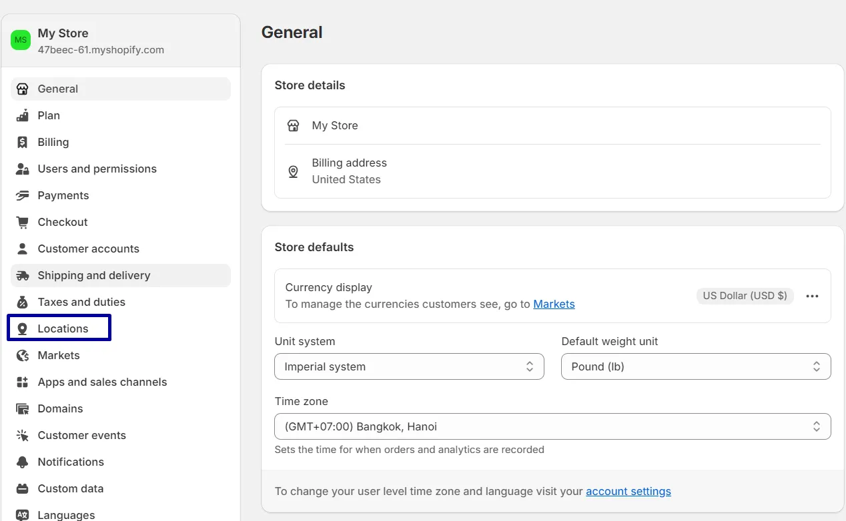The width and height of the screenshot is (846, 521).
Task: Click the Apps and sales channels icon
Action: pos(23,382)
